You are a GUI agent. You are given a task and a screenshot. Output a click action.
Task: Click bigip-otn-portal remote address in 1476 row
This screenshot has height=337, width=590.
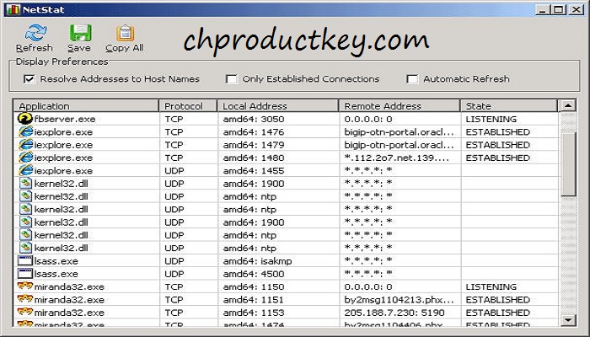pos(399,132)
